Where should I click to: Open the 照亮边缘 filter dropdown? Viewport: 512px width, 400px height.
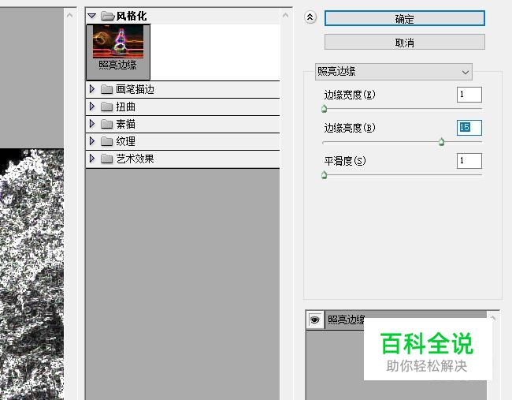[x=394, y=71]
